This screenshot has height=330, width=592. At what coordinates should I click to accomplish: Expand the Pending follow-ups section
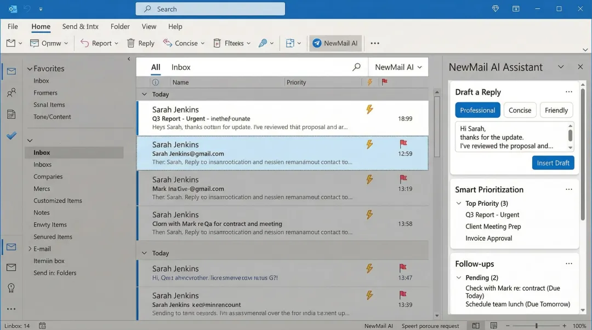(x=458, y=277)
